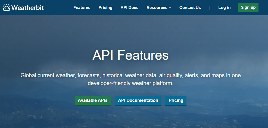Click the blue Pricing button in the hero section

tap(176, 101)
